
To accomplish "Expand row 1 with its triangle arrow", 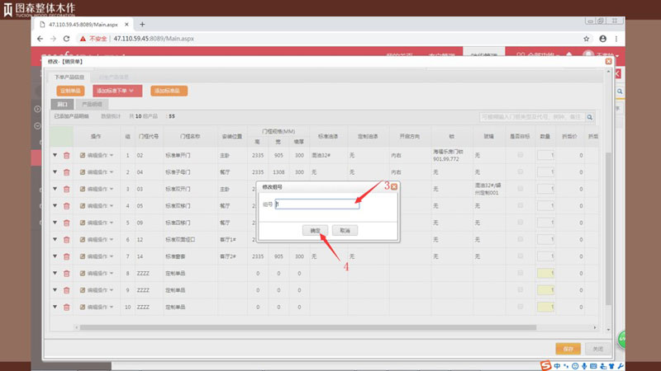I will click(x=55, y=155).
